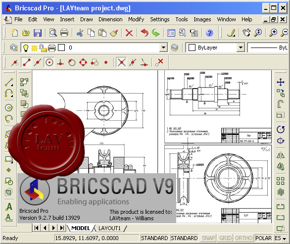Cut selection with the scissors icon
The height and width of the screenshot is (244, 290).
click(x=80, y=33)
